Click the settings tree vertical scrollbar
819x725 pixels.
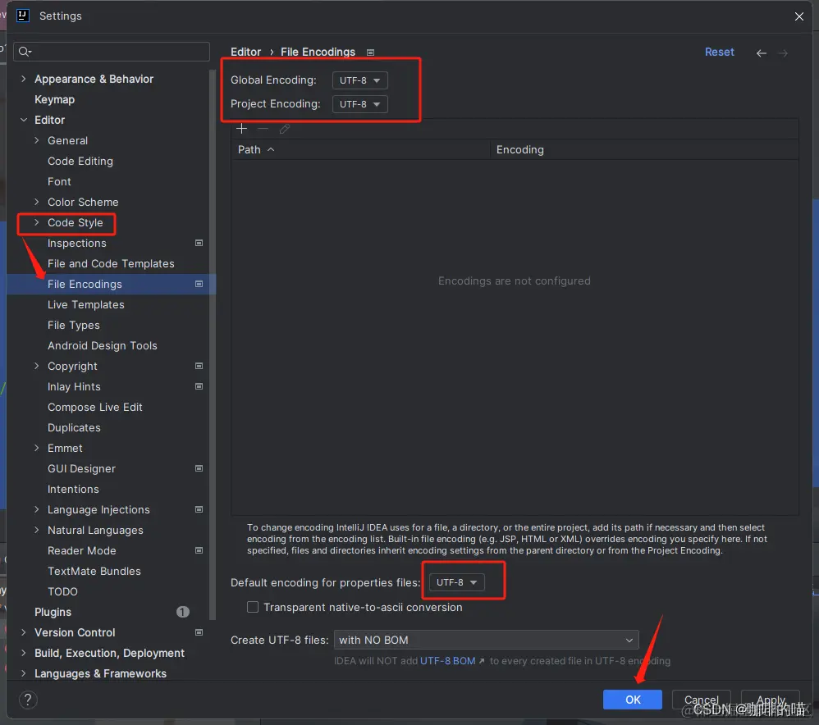point(213,344)
